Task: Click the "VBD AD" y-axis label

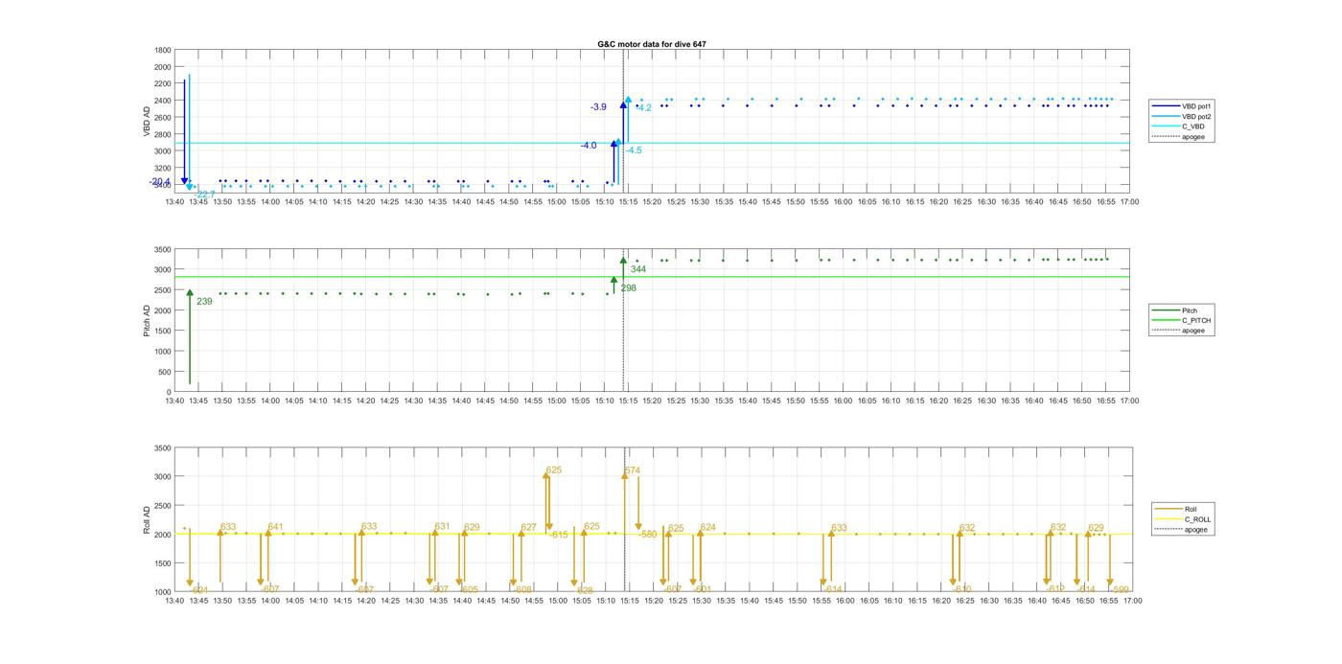Action: (147, 121)
